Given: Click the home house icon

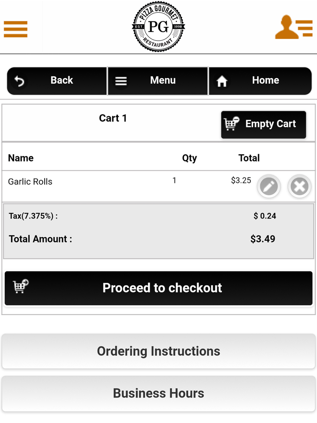Looking at the screenshot, I should click(x=222, y=81).
